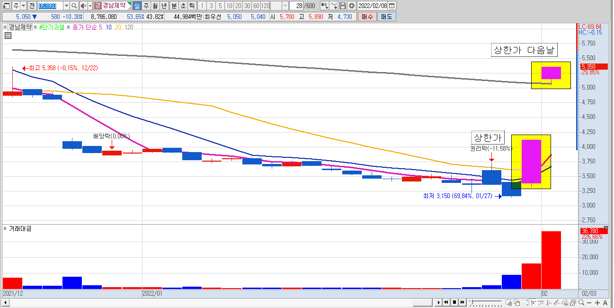Click the moving average indicator icon
614x308 pixels.
pyautogui.click(x=541, y=303)
